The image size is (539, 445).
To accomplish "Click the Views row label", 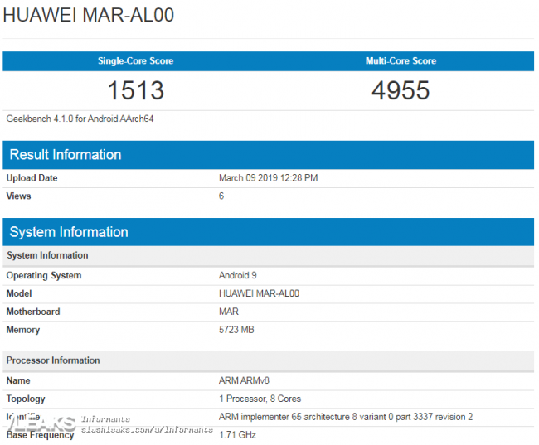I will coord(18,196).
